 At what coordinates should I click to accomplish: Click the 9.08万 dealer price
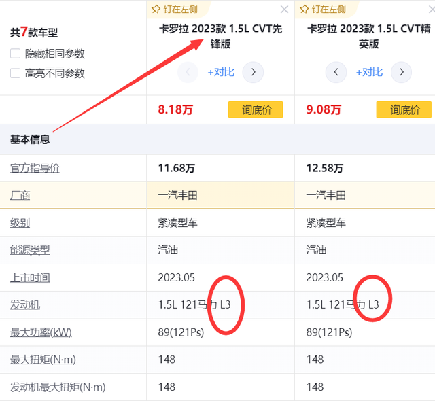point(324,109)
